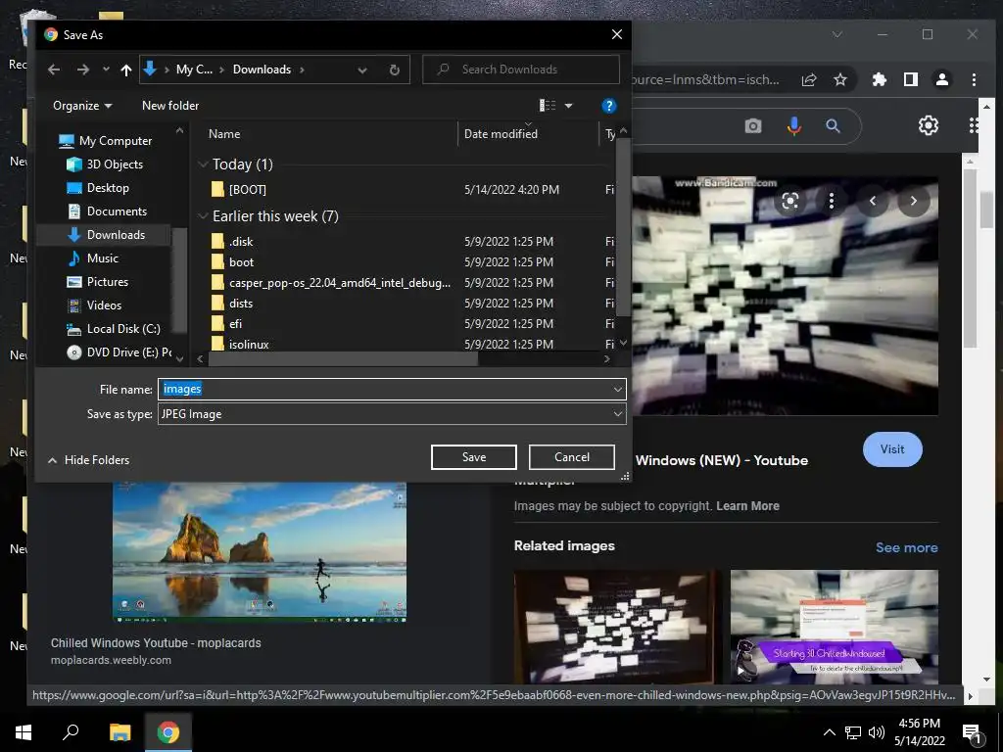Open the Organize menu

click(82, 106)
